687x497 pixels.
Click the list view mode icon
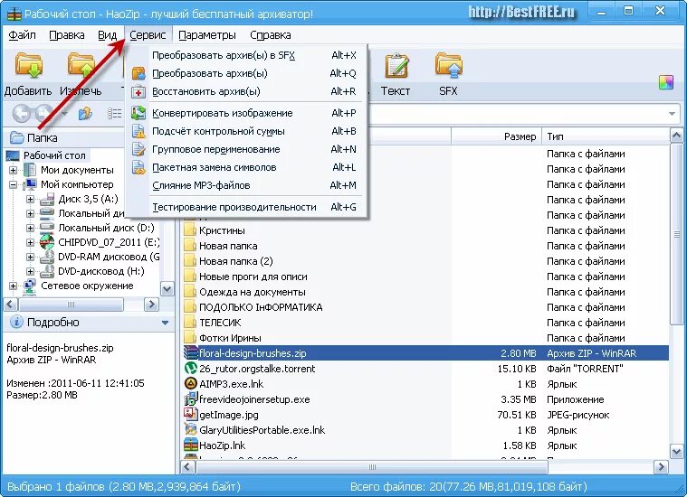pyautogui.click(x=114, y=114)
